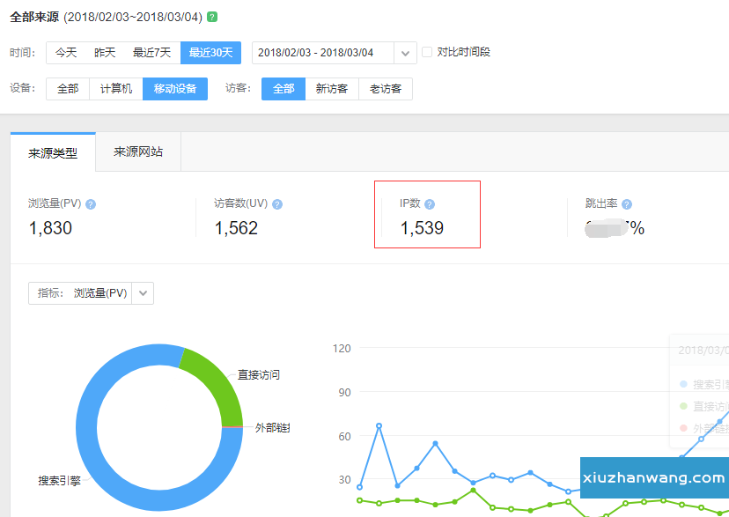Open the date range dropdown arrow
The height and width of the screenshot is (517, 729).
(405, 53)
